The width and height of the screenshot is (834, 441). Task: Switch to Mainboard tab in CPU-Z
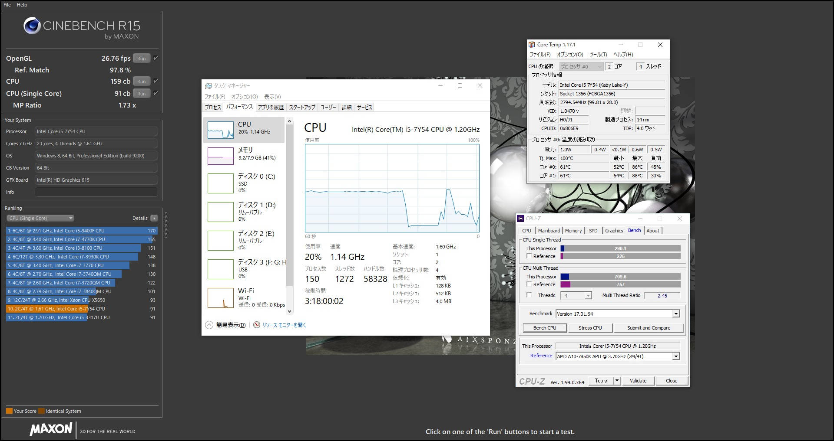[x=549, y=231]
